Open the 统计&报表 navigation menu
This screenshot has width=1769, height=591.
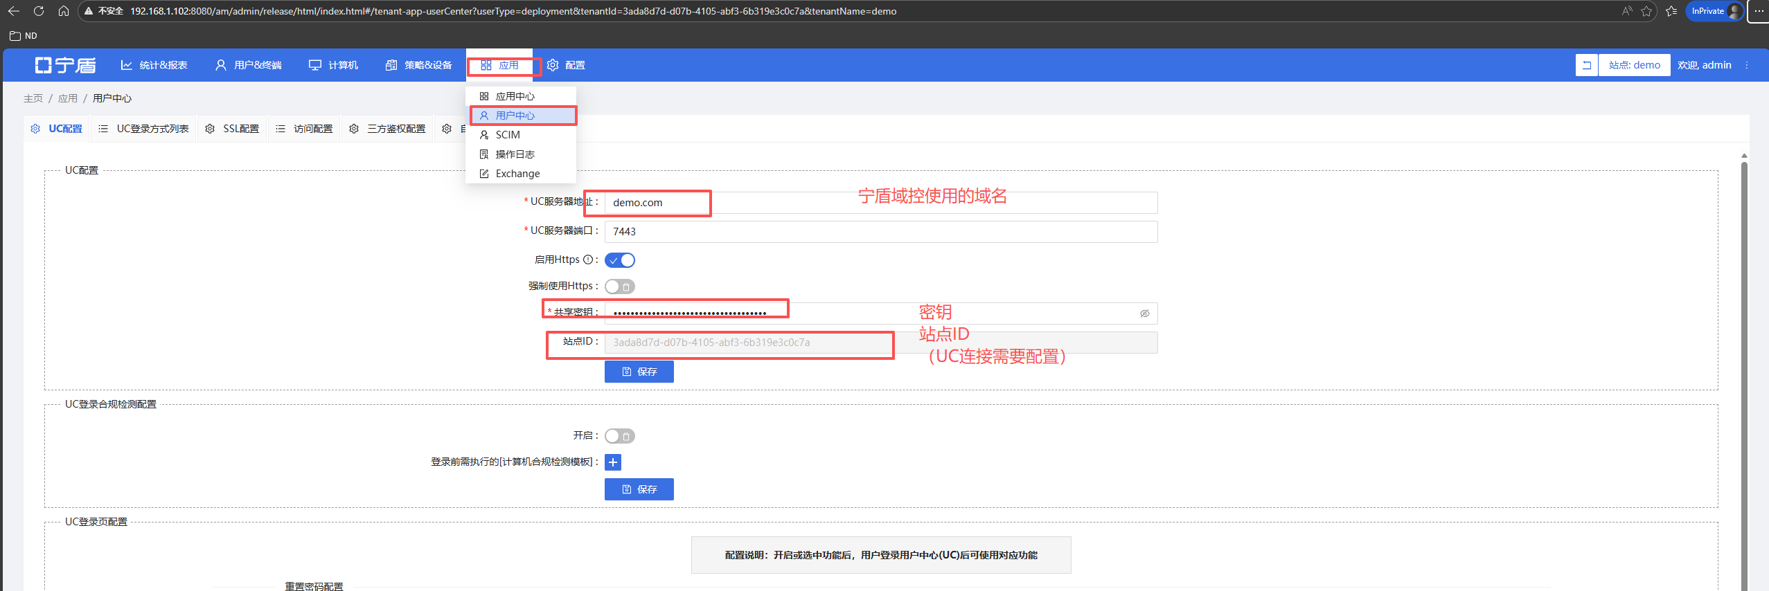[x=154, y=65]
